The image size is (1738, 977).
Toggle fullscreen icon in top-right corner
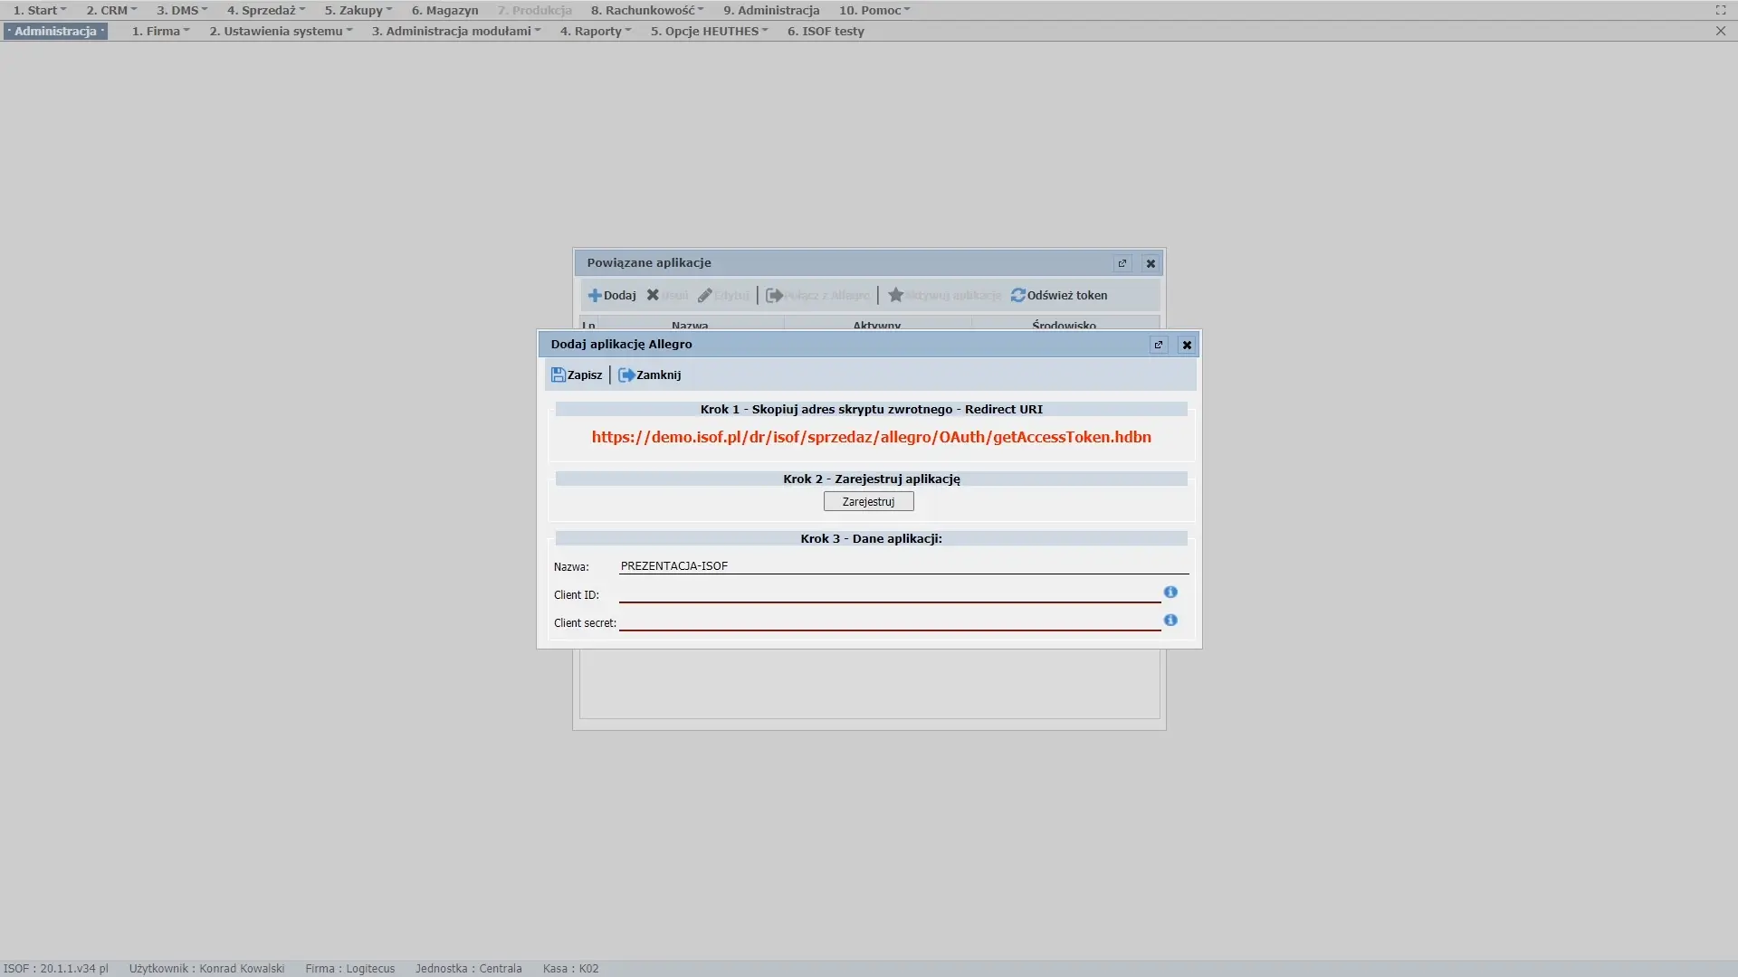click(1720, 10)
